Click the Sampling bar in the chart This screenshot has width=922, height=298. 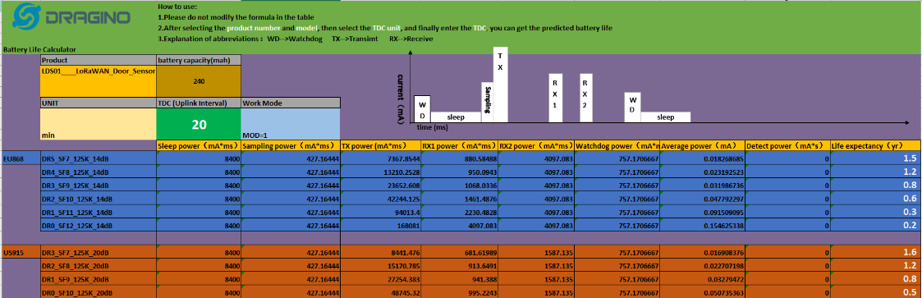(488, 103)
